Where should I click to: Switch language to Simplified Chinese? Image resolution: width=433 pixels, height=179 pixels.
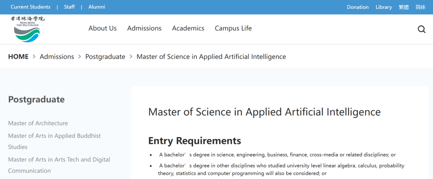point(421,7)
